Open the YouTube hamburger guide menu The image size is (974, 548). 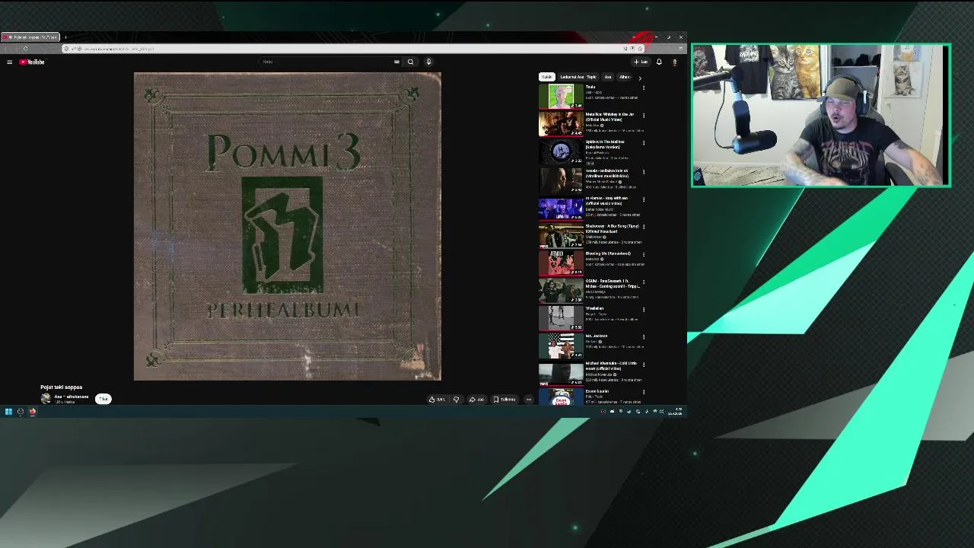[9, 62]
